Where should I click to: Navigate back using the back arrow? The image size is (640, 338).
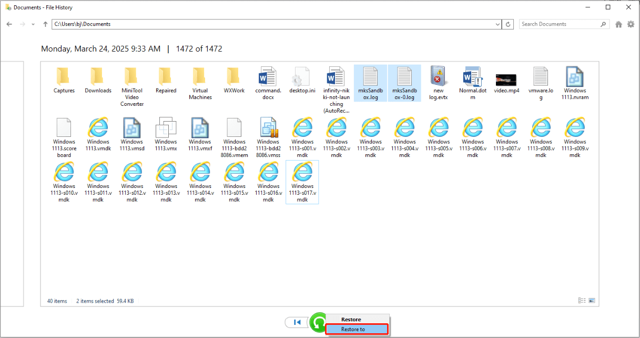[x=9, y=24]
